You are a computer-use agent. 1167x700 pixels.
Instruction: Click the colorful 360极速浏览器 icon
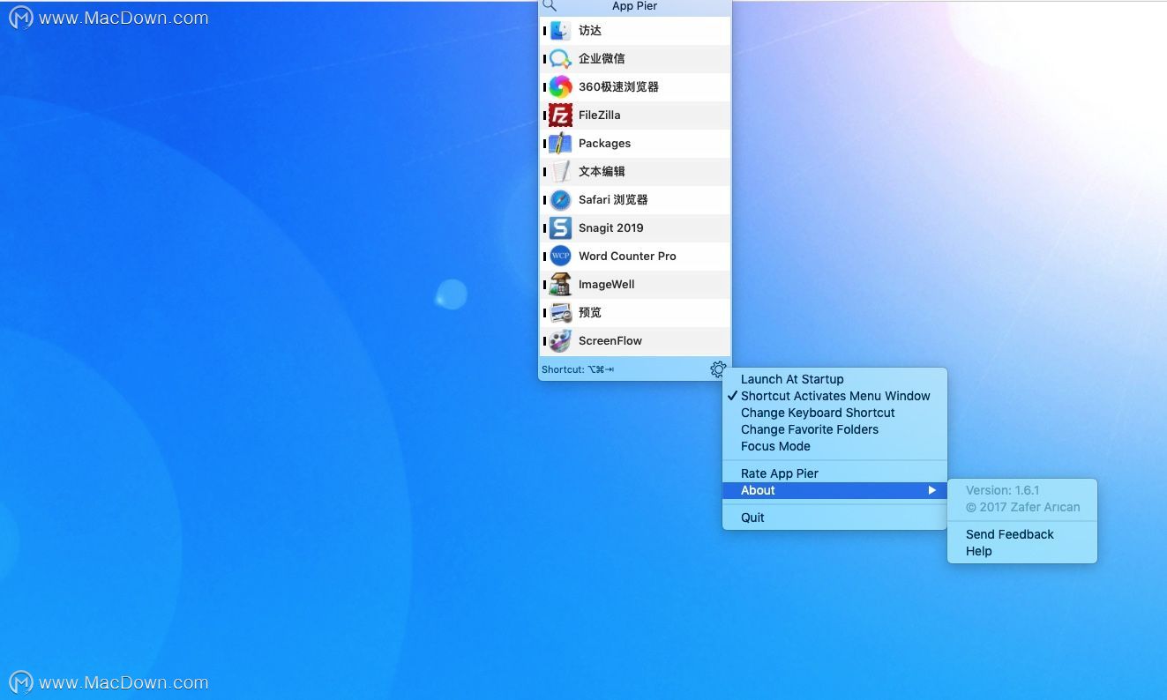(x=560, y=87)
